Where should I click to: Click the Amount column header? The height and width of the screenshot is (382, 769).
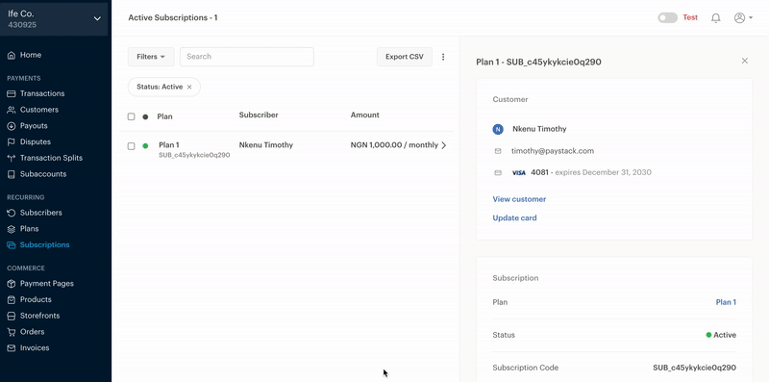pos(365,115)
